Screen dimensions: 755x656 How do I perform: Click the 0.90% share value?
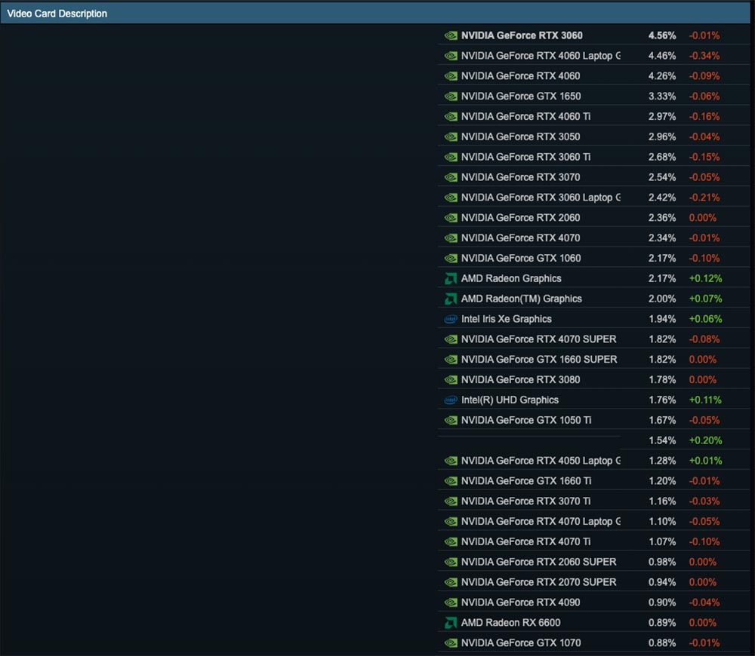[662, 602]
